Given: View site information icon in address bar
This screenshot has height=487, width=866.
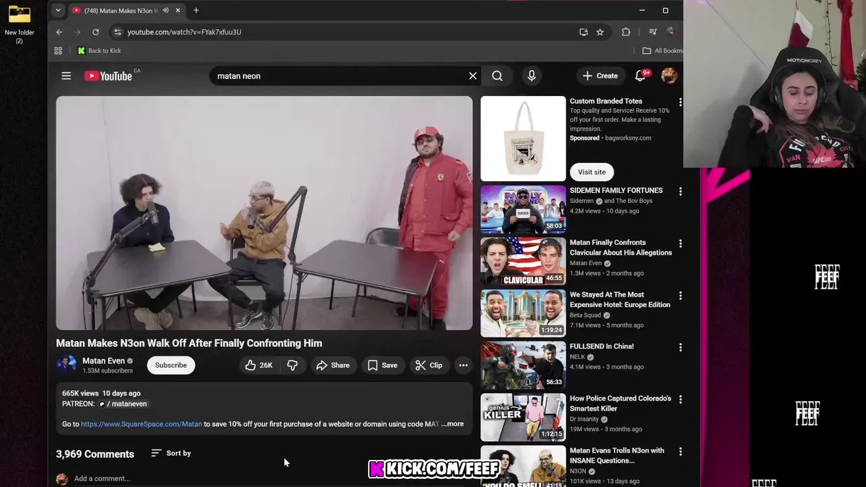Looking at the screenshot, I should coord(117,32).
